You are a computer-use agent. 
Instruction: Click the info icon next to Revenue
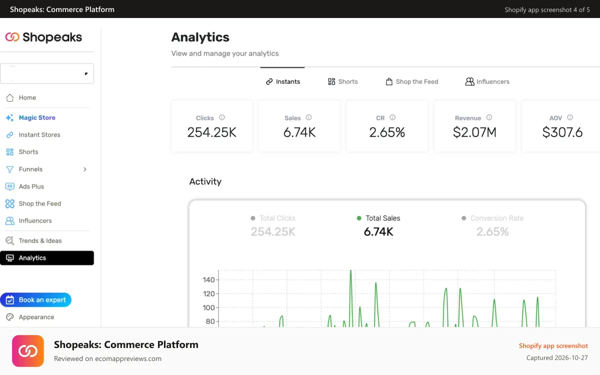[489, 117]
